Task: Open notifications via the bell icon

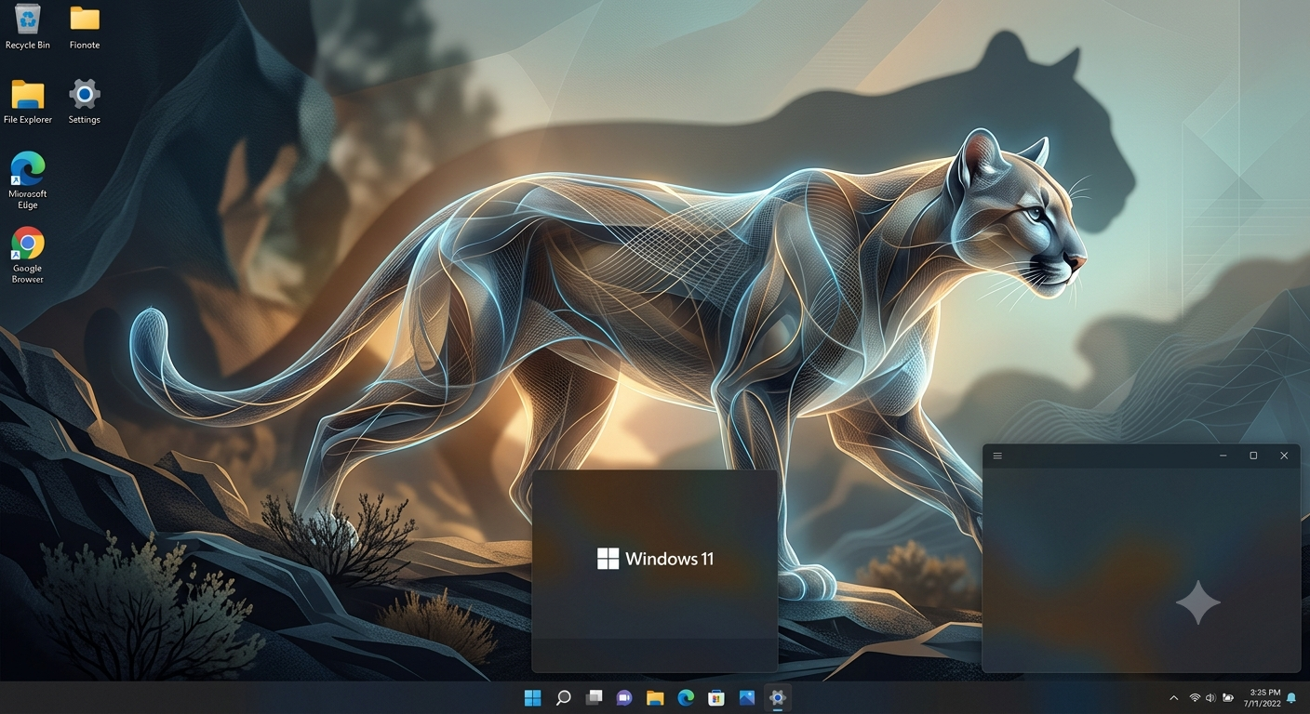Action: pyautogui.click(x=1291, y=698)
